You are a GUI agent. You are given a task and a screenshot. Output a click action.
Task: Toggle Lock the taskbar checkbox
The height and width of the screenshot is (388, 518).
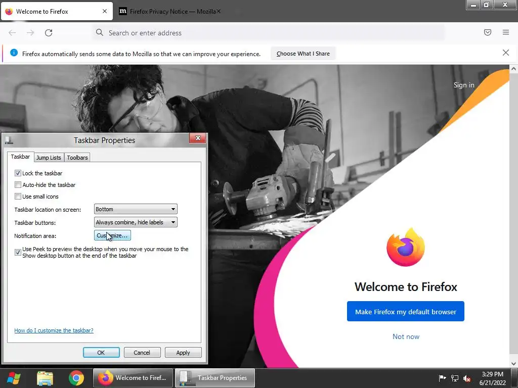click(x=18, y=173)
